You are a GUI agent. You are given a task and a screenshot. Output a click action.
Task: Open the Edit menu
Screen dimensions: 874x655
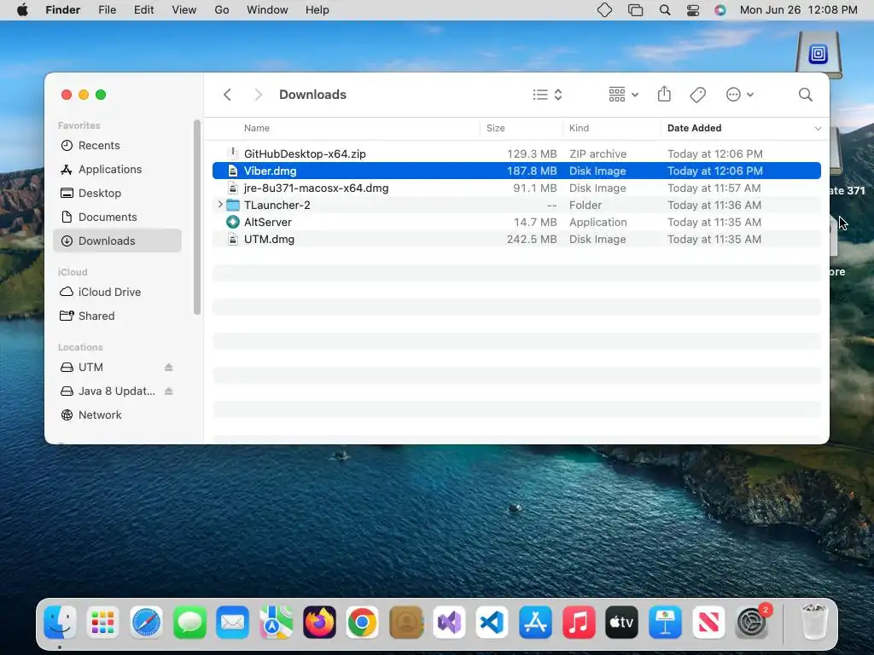pos(143,10)
